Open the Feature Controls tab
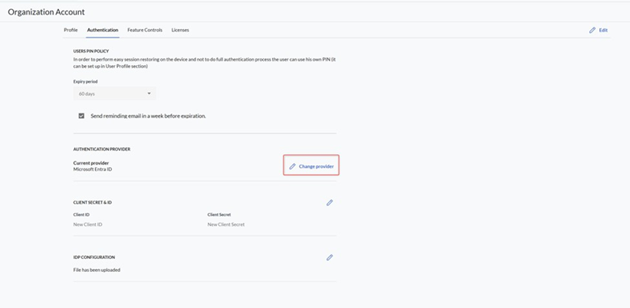630x308 pixels. click(x=145, y=30)
